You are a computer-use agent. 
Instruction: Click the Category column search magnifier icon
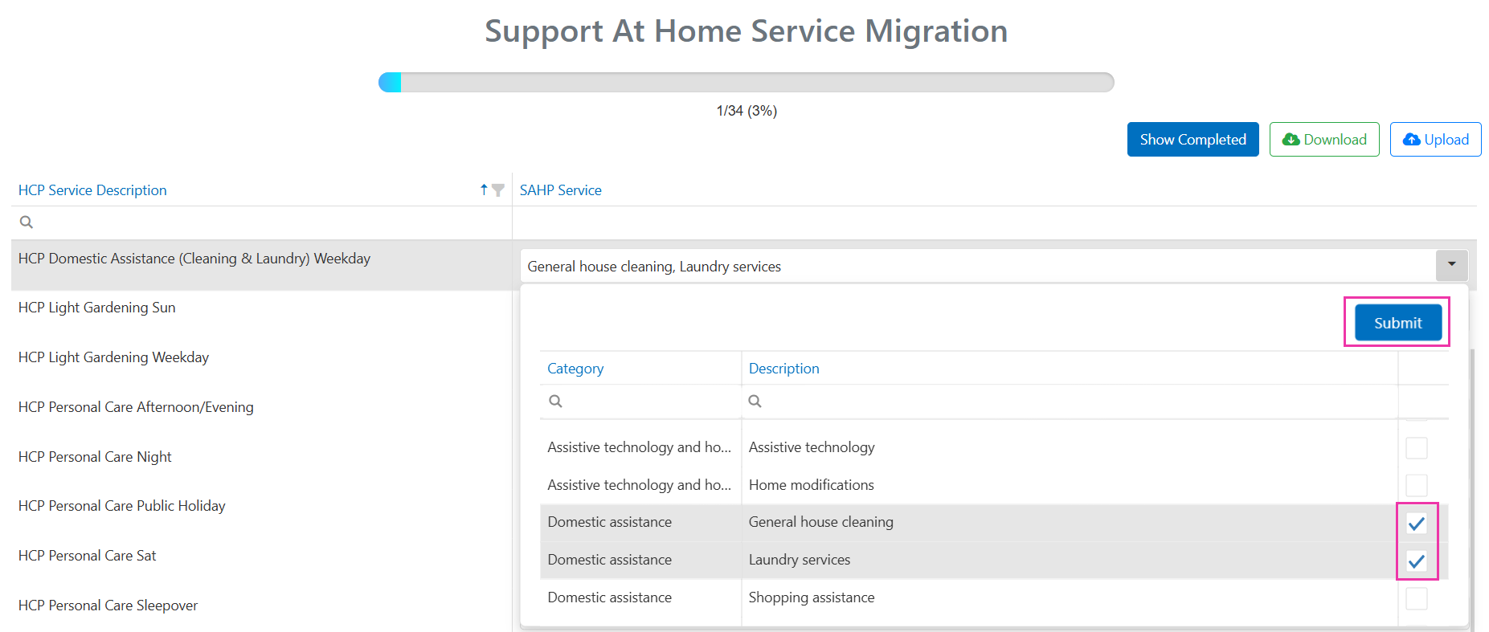click(x=555, y=401)
